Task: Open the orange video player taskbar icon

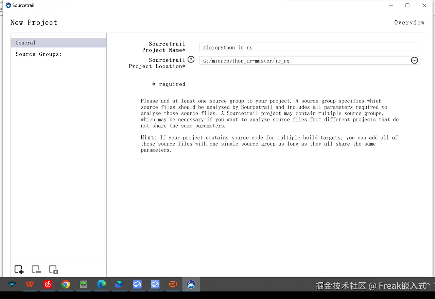Action: click(x=173, y=284)
